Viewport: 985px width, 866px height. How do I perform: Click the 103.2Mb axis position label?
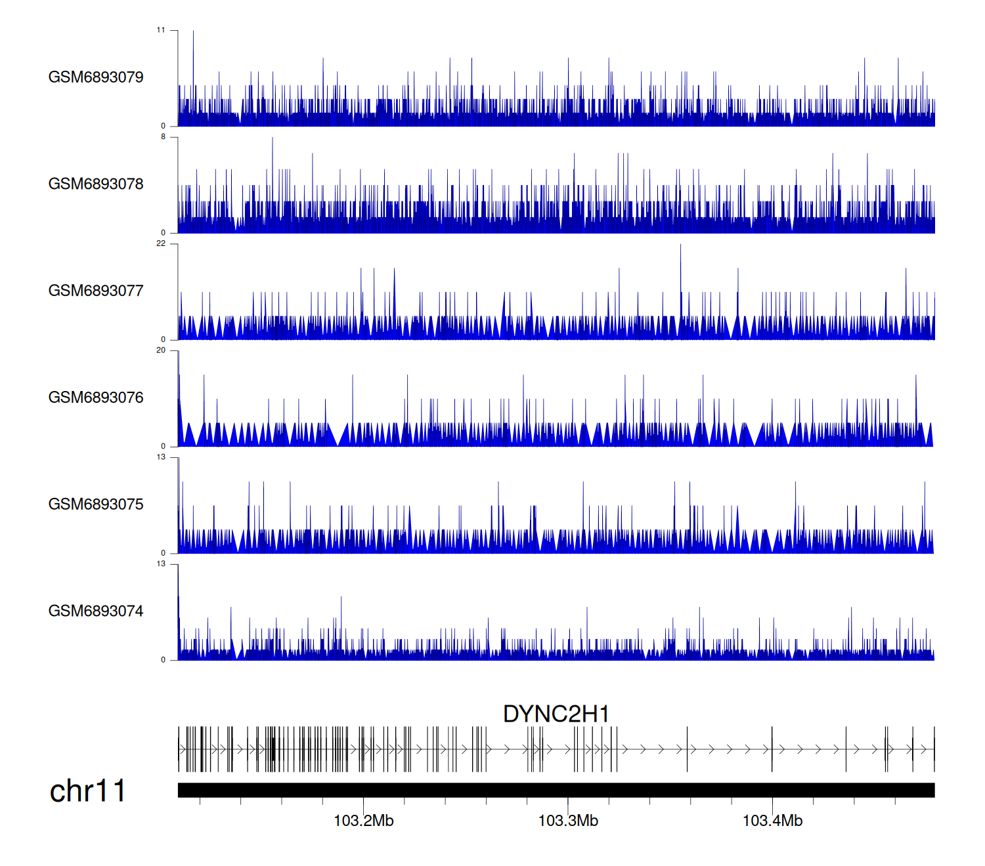(363, 821)
